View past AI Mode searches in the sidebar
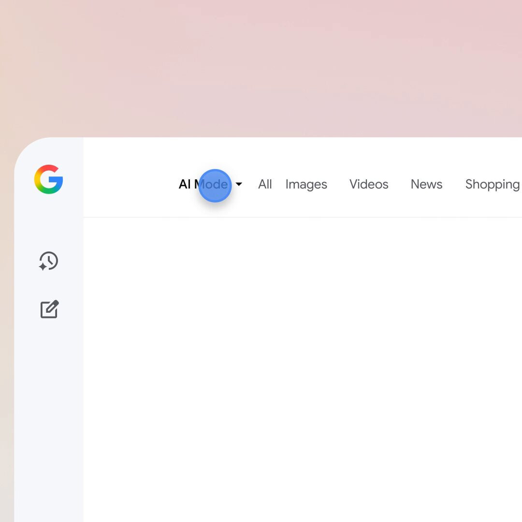This screenshot has width=522, height=522. pyautogui.click(x=49, y=261)
